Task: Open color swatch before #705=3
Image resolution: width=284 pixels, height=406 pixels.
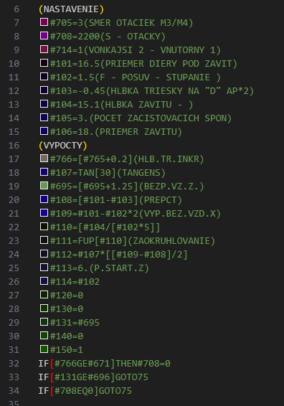Action: [44, 22]
